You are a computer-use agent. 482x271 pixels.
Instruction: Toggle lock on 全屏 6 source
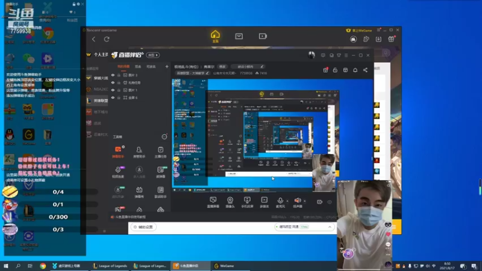coord(119,98)
